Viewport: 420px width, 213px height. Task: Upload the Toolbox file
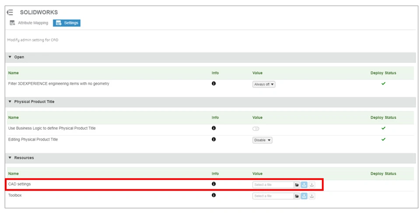pyautogui.click(x=304, y=196)
